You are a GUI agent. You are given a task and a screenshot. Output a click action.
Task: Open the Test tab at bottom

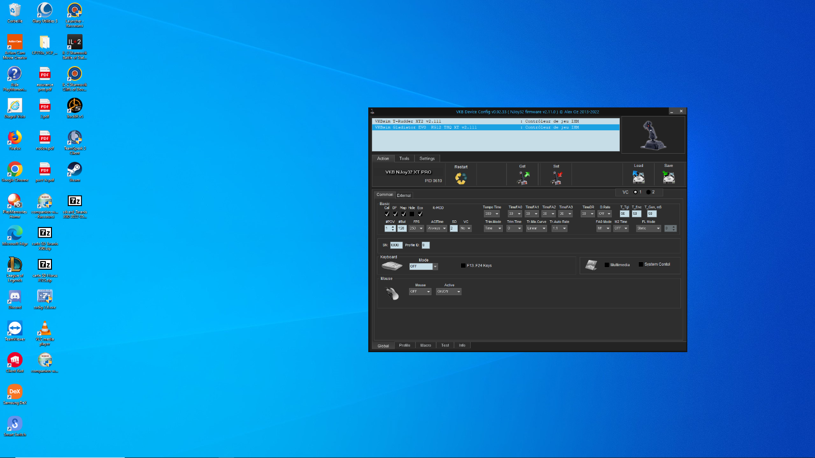[445, 346]
